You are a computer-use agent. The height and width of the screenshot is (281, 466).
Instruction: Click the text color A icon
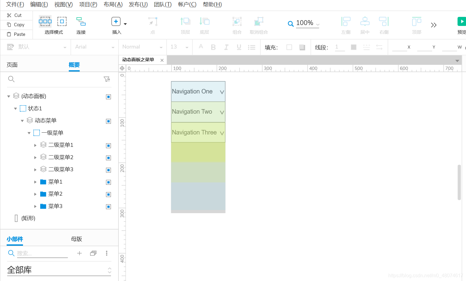coord(201,46)
